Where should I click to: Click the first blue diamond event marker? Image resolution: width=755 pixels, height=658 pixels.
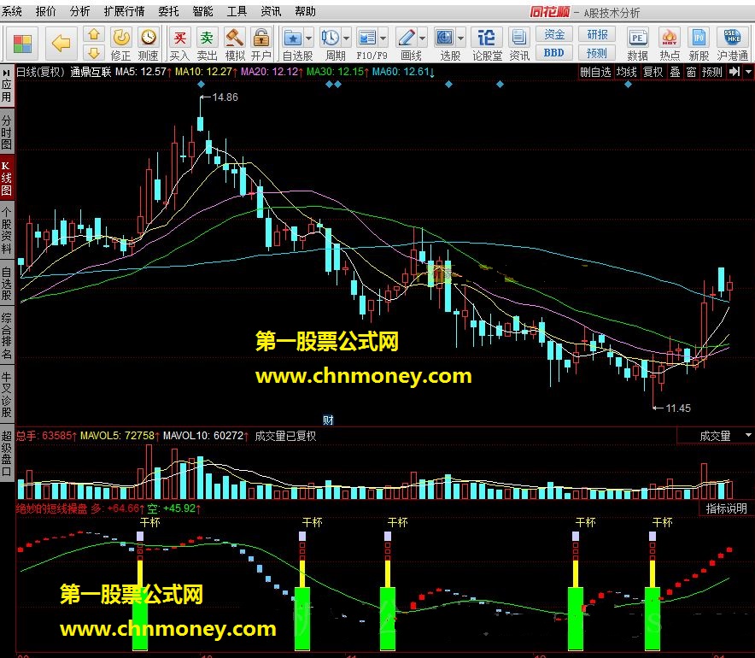[202, 85]
